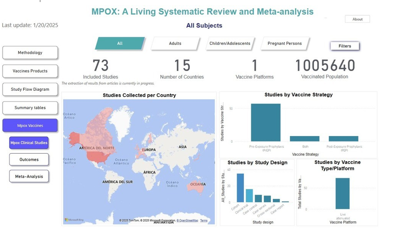
Task: Open Mpox Clinical Studies sub-page
Action: point(29,143)
